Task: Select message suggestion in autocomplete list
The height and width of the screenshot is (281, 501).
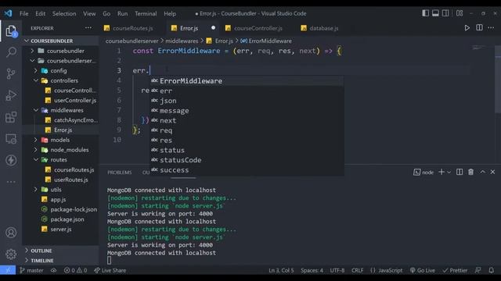Action: click(247, 111)
